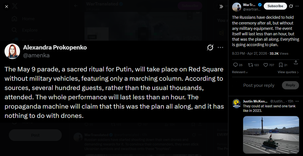Image resolution: width=303 pixels, height=156 pixels.
Task: Click the share icon on the post
Action: pyautogui.click(x=296, y=63)
